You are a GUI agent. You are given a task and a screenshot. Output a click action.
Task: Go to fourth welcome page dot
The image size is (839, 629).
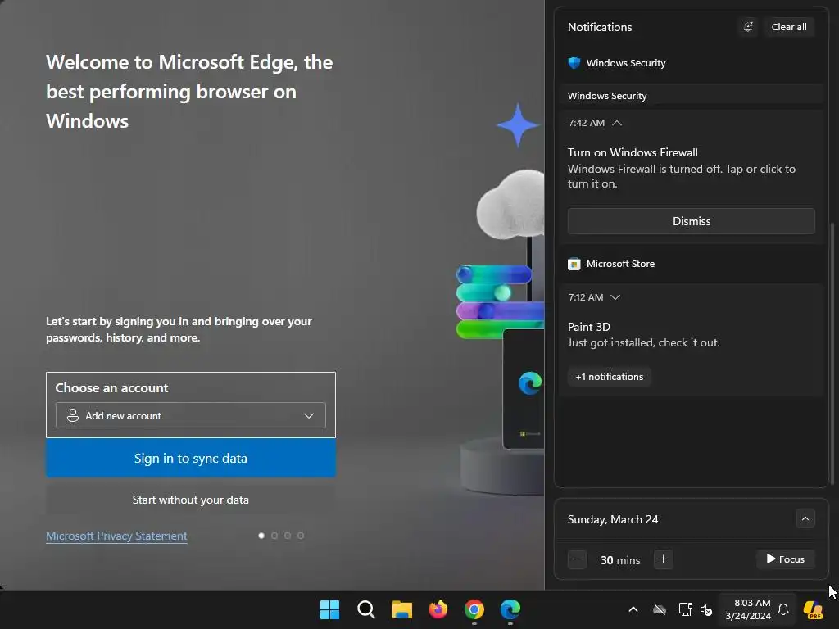point(301,536)
